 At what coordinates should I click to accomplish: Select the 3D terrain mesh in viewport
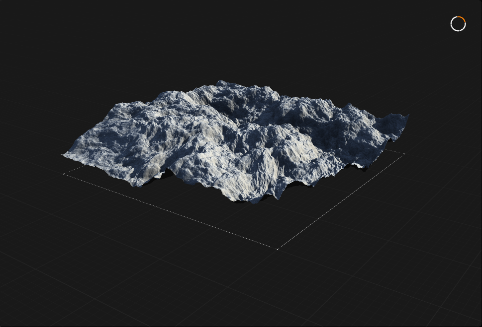pos(235,142)
